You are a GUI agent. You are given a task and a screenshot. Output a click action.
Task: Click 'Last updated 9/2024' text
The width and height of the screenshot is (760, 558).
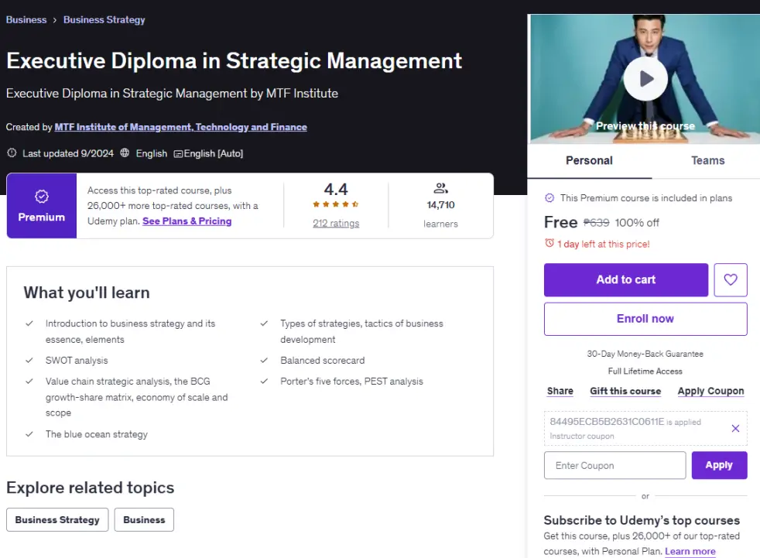coord(68,154)
